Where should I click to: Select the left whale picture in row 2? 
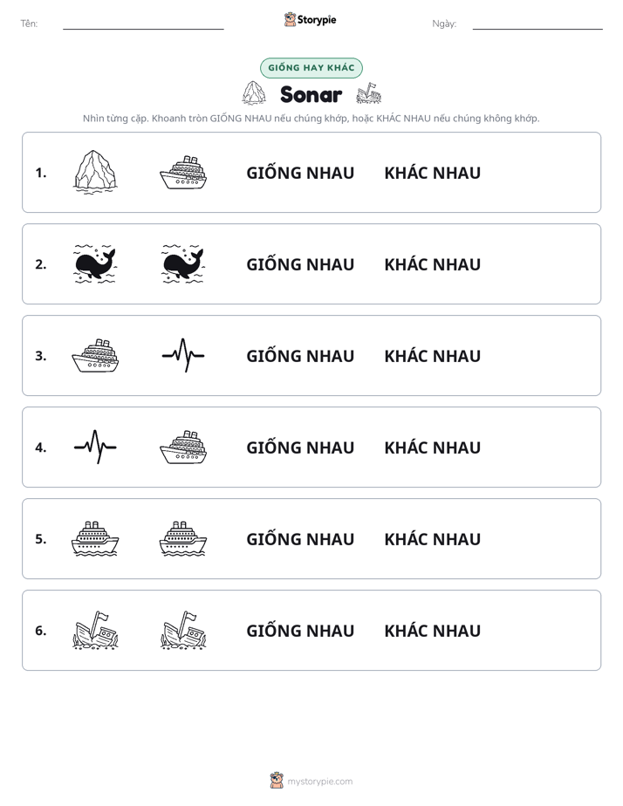(x=95, y=264)
